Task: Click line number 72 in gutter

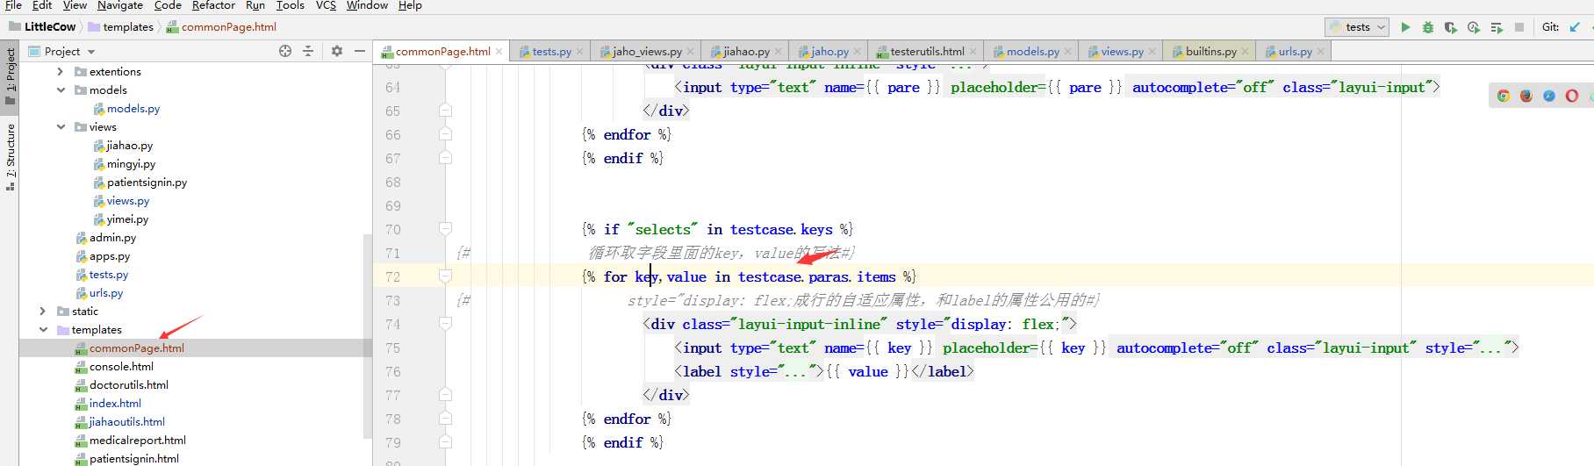Action: click(x=392, y=277)
